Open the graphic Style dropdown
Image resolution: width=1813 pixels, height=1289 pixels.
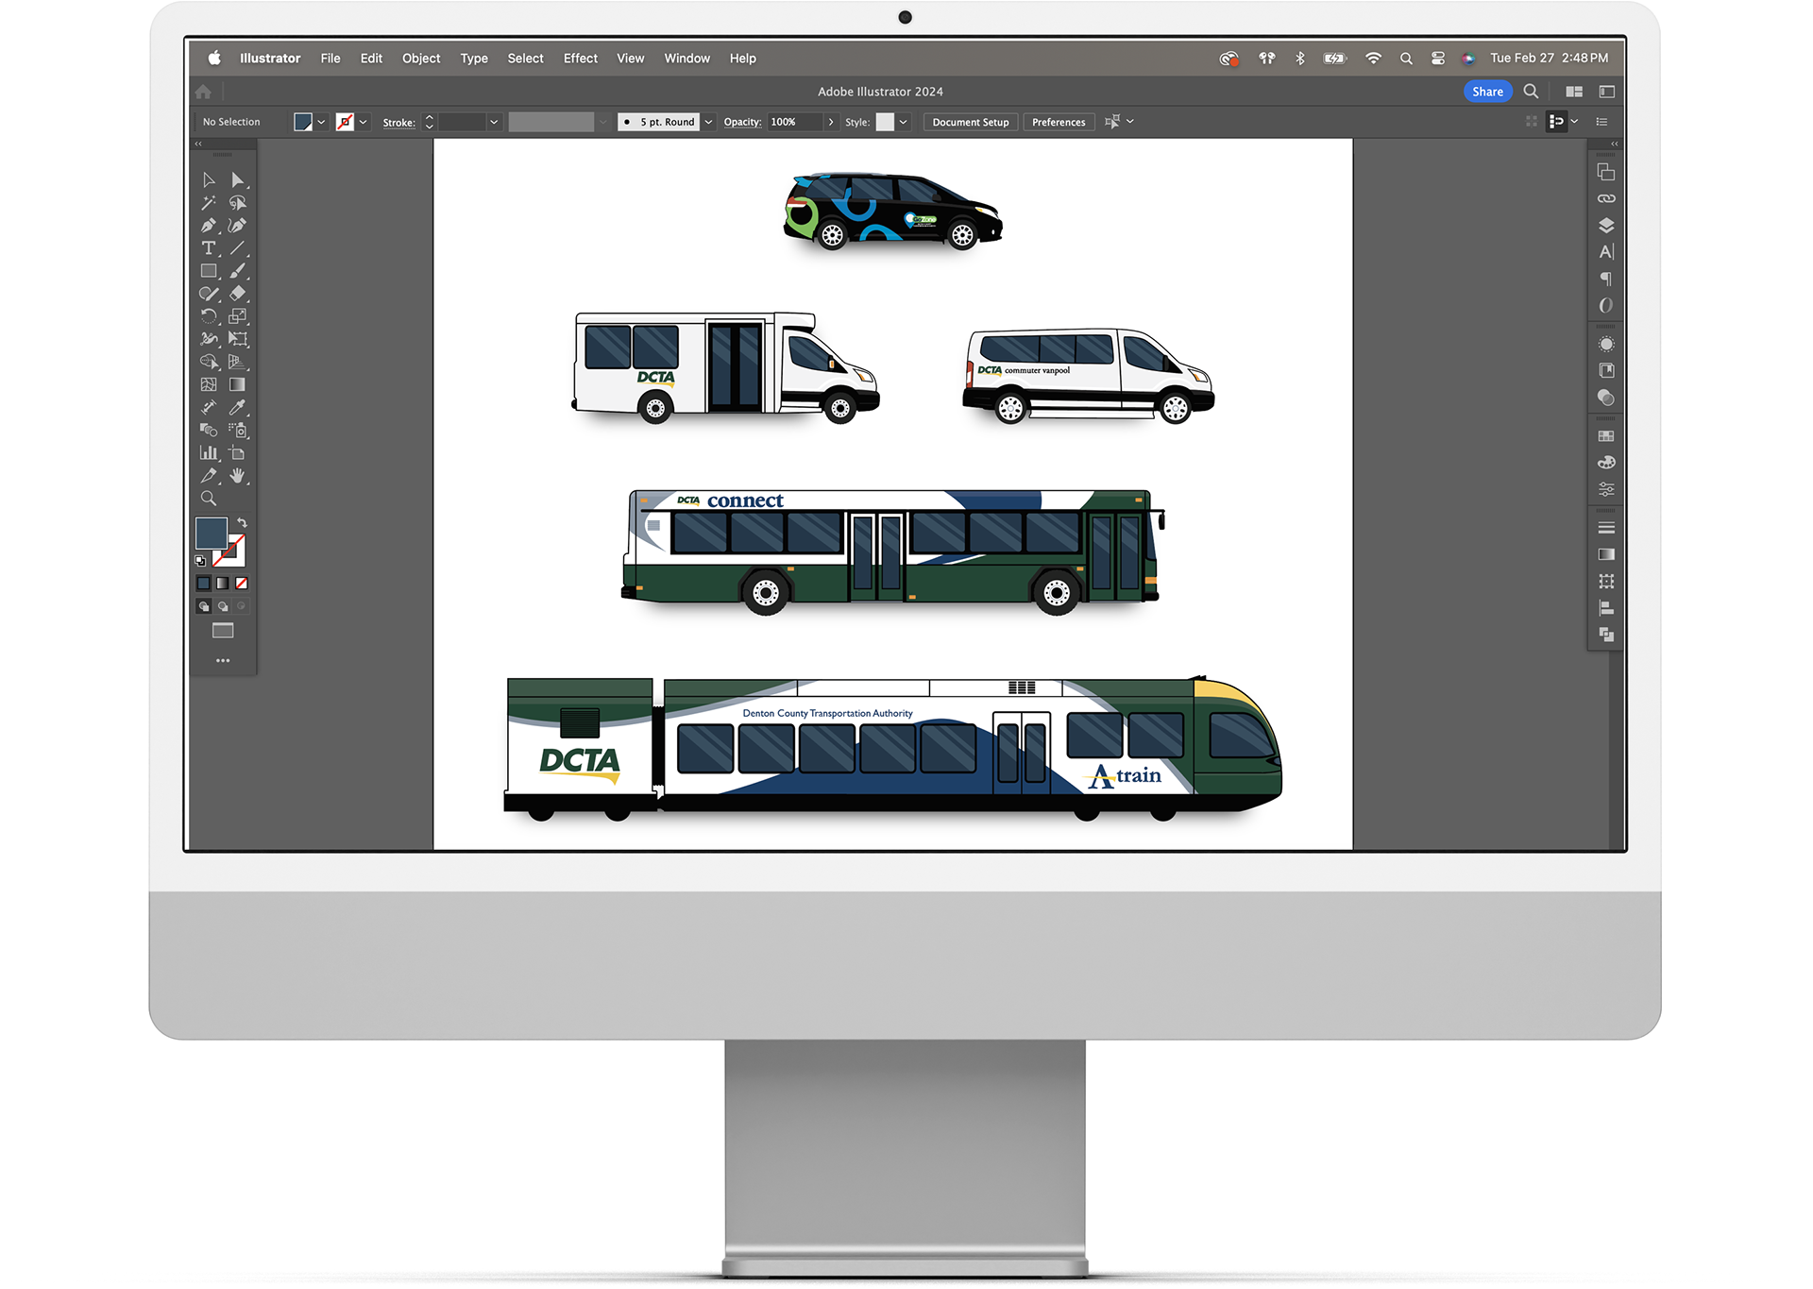click(x=903, y=122)
